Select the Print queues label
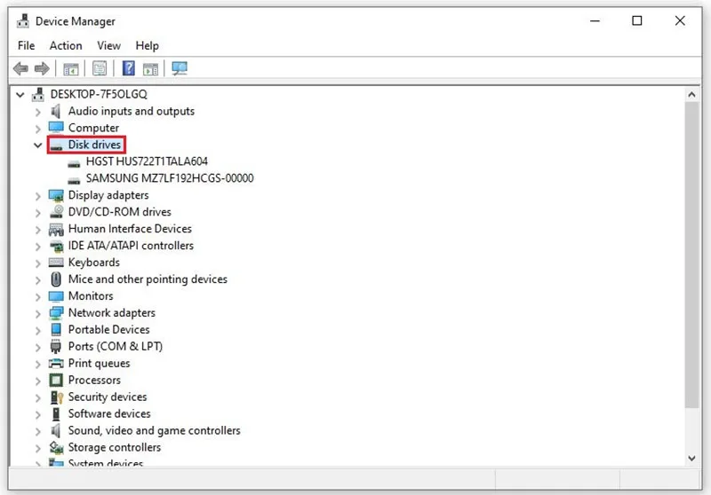711x495 pixels. pos(99,364)
